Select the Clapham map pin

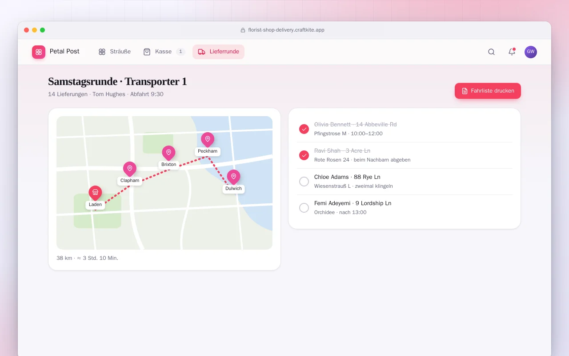click(x=130, y=169)
